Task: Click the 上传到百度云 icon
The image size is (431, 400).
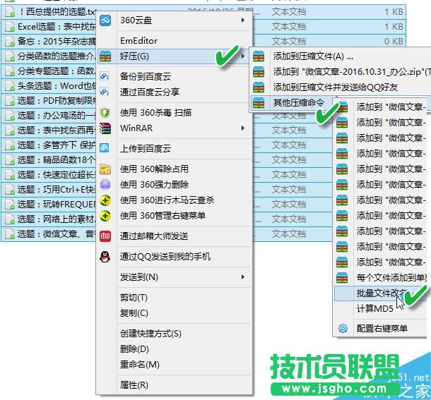Action: (x=105, y=148)
